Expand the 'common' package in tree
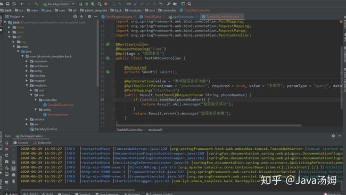Image resolution: width=346 pixels, height=195 pixels. coord(27,61)
